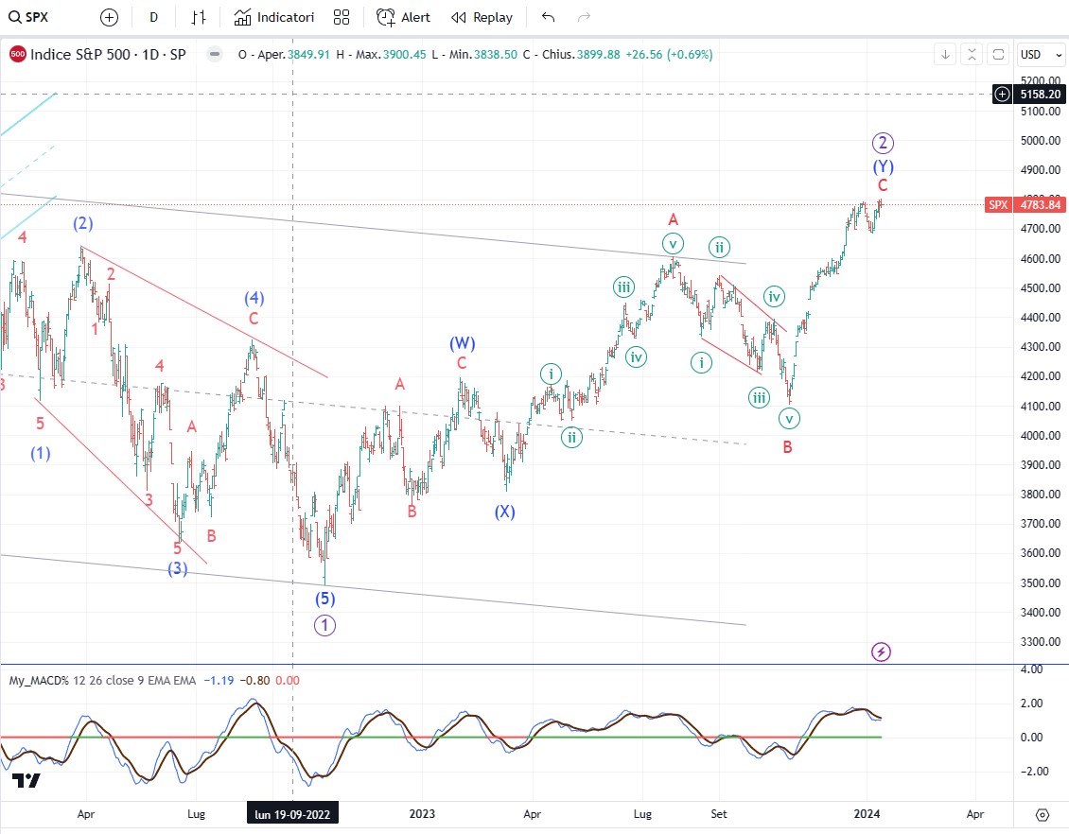Select the blue (3) wave label
Screen dimensions: 1069x834
click(178, 568)
